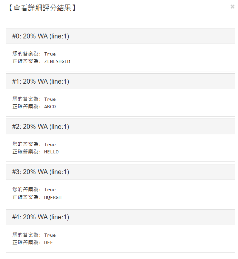Select the #2: 20% WA result header
238x259 pixels.
tap(41, 127)
